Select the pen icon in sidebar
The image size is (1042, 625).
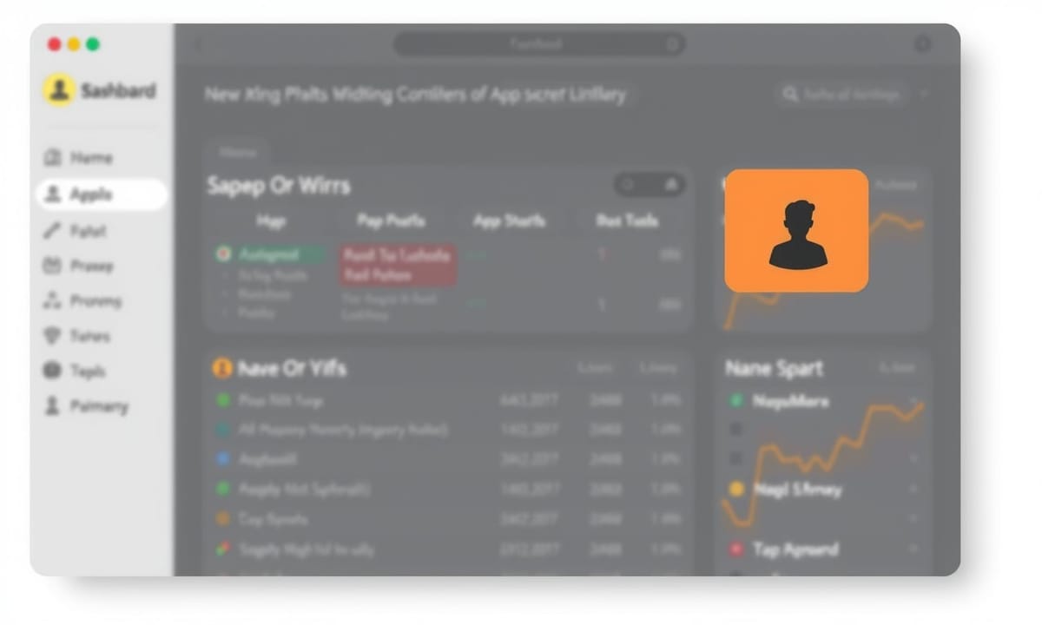point(52,231)
